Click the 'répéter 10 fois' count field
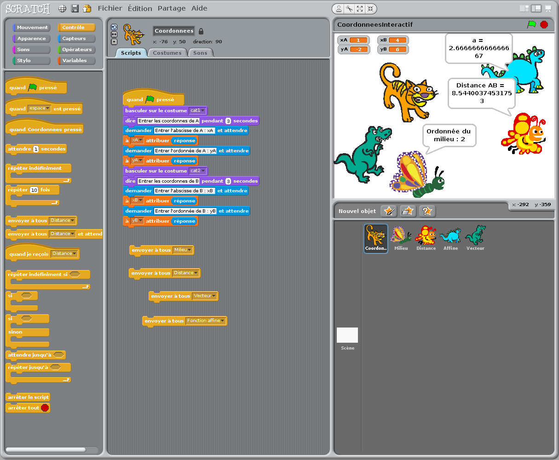This screenshot has height=460, width=559. [34, 190]
